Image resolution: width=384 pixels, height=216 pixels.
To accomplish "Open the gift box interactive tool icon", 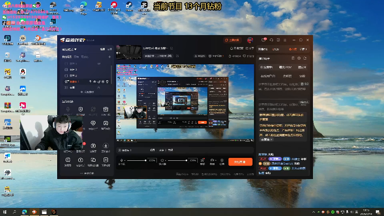I will (x=106, y=109).
